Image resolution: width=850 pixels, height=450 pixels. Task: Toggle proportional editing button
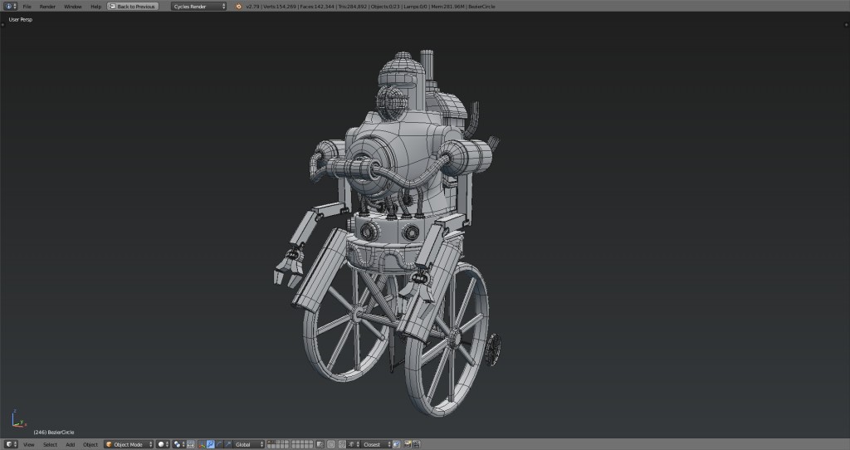pyautogui.click(x=330, y=444)
